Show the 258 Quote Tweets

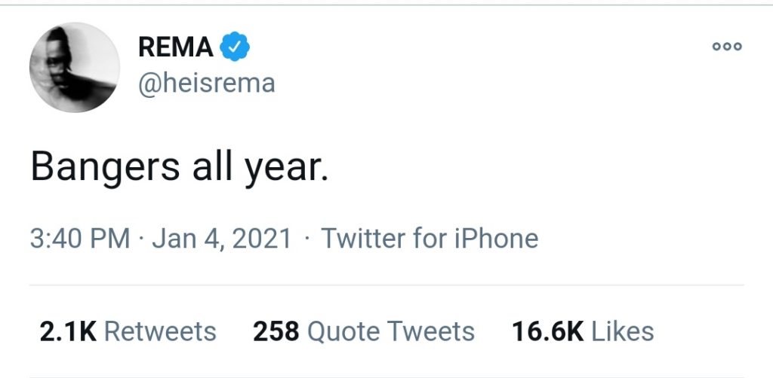coord(363,331)
